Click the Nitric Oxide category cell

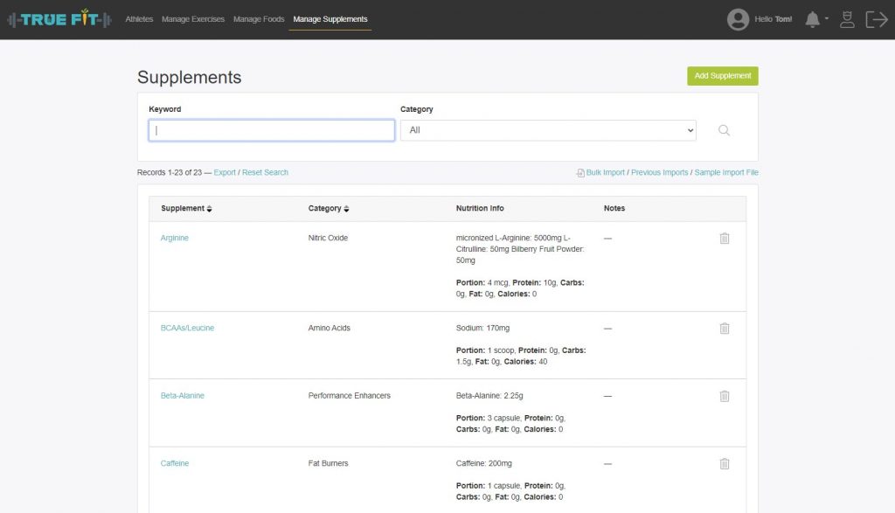328,238
